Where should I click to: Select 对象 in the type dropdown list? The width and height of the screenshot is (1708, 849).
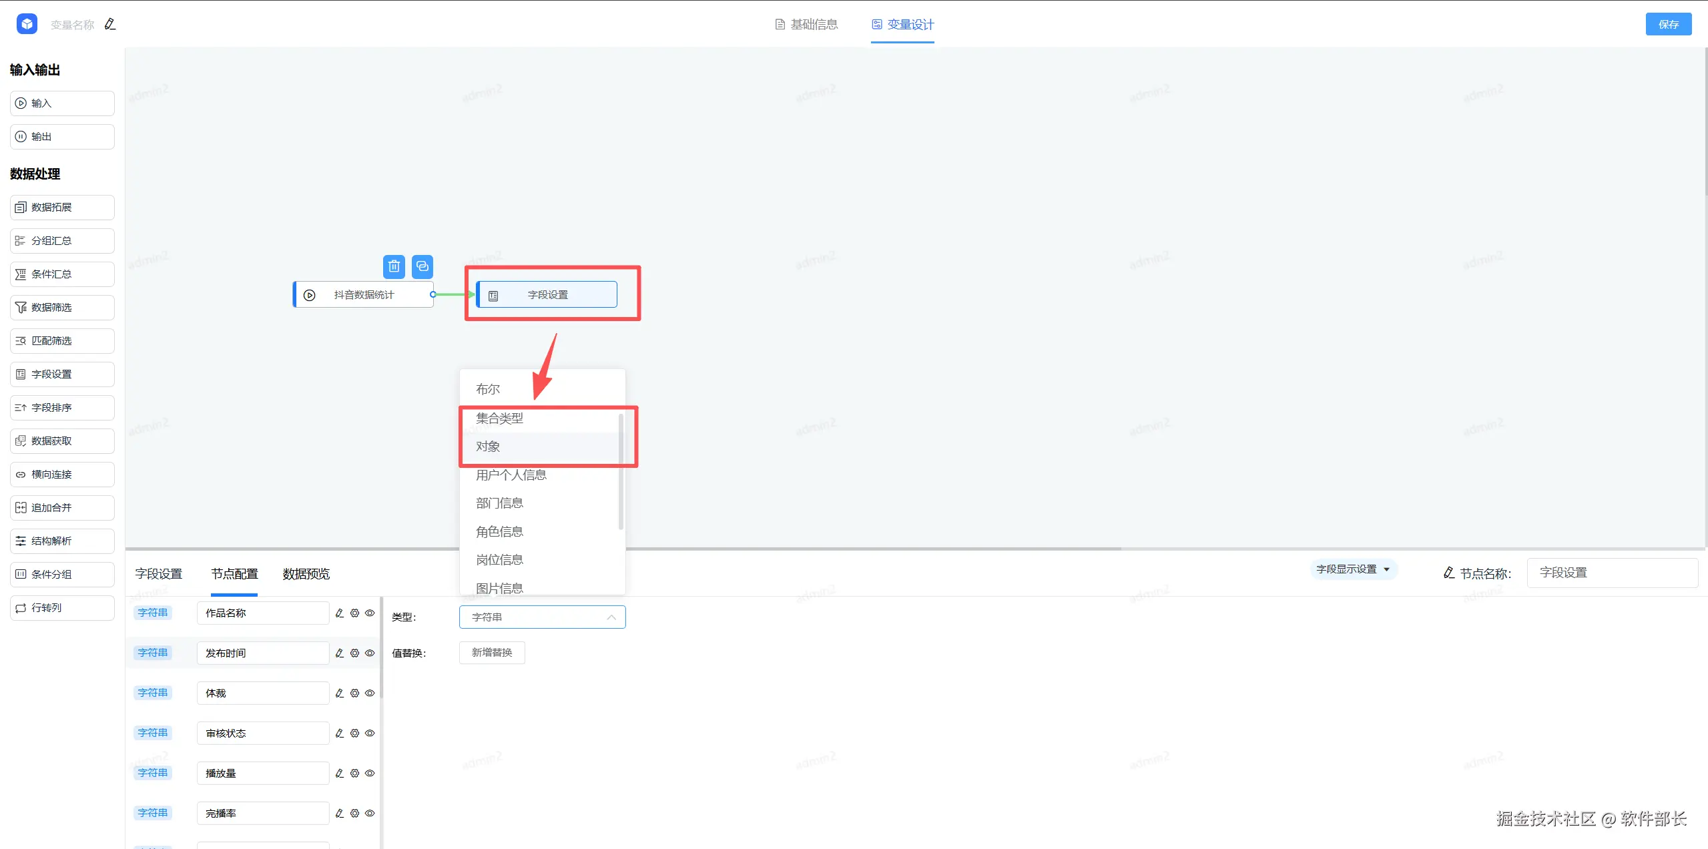point(488,447)
